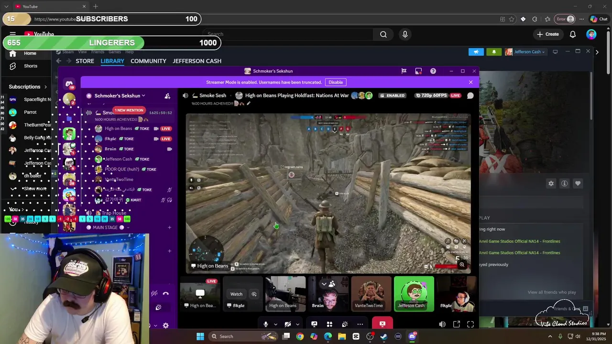Adjust stream volume speaker icon bottom right
Image resolution: width=612 pixels, height=344 pixels.
(442, 324)
